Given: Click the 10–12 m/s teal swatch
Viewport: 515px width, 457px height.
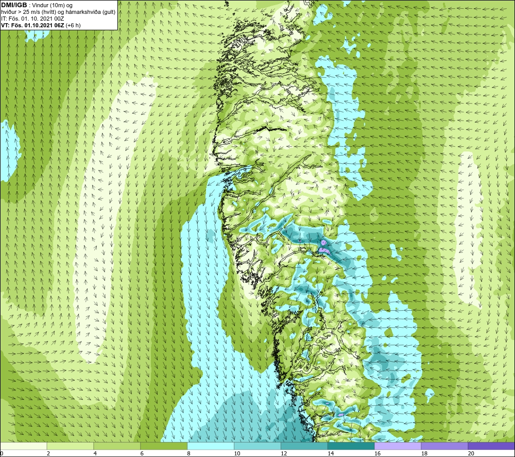Looking at the screenshot, I should coord(257,446).
